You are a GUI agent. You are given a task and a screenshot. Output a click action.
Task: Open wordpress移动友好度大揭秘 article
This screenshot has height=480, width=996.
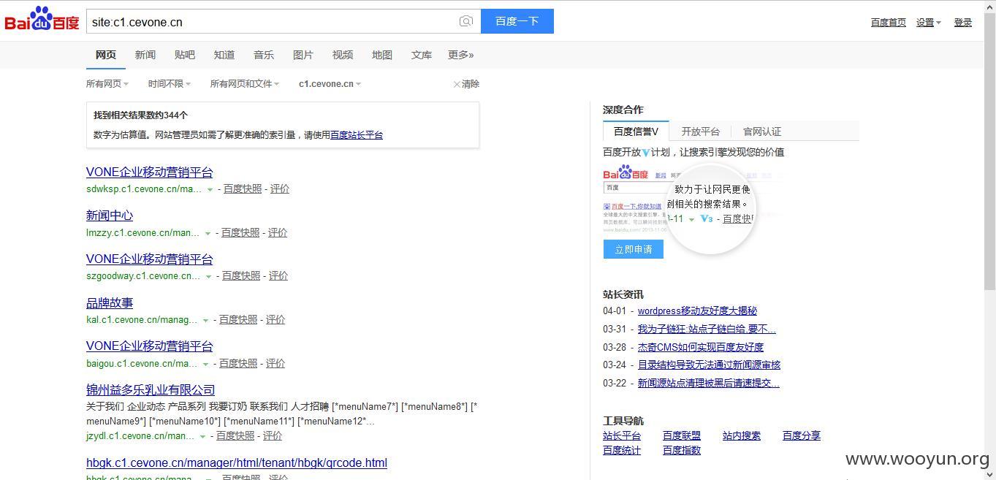pos(697,311)
